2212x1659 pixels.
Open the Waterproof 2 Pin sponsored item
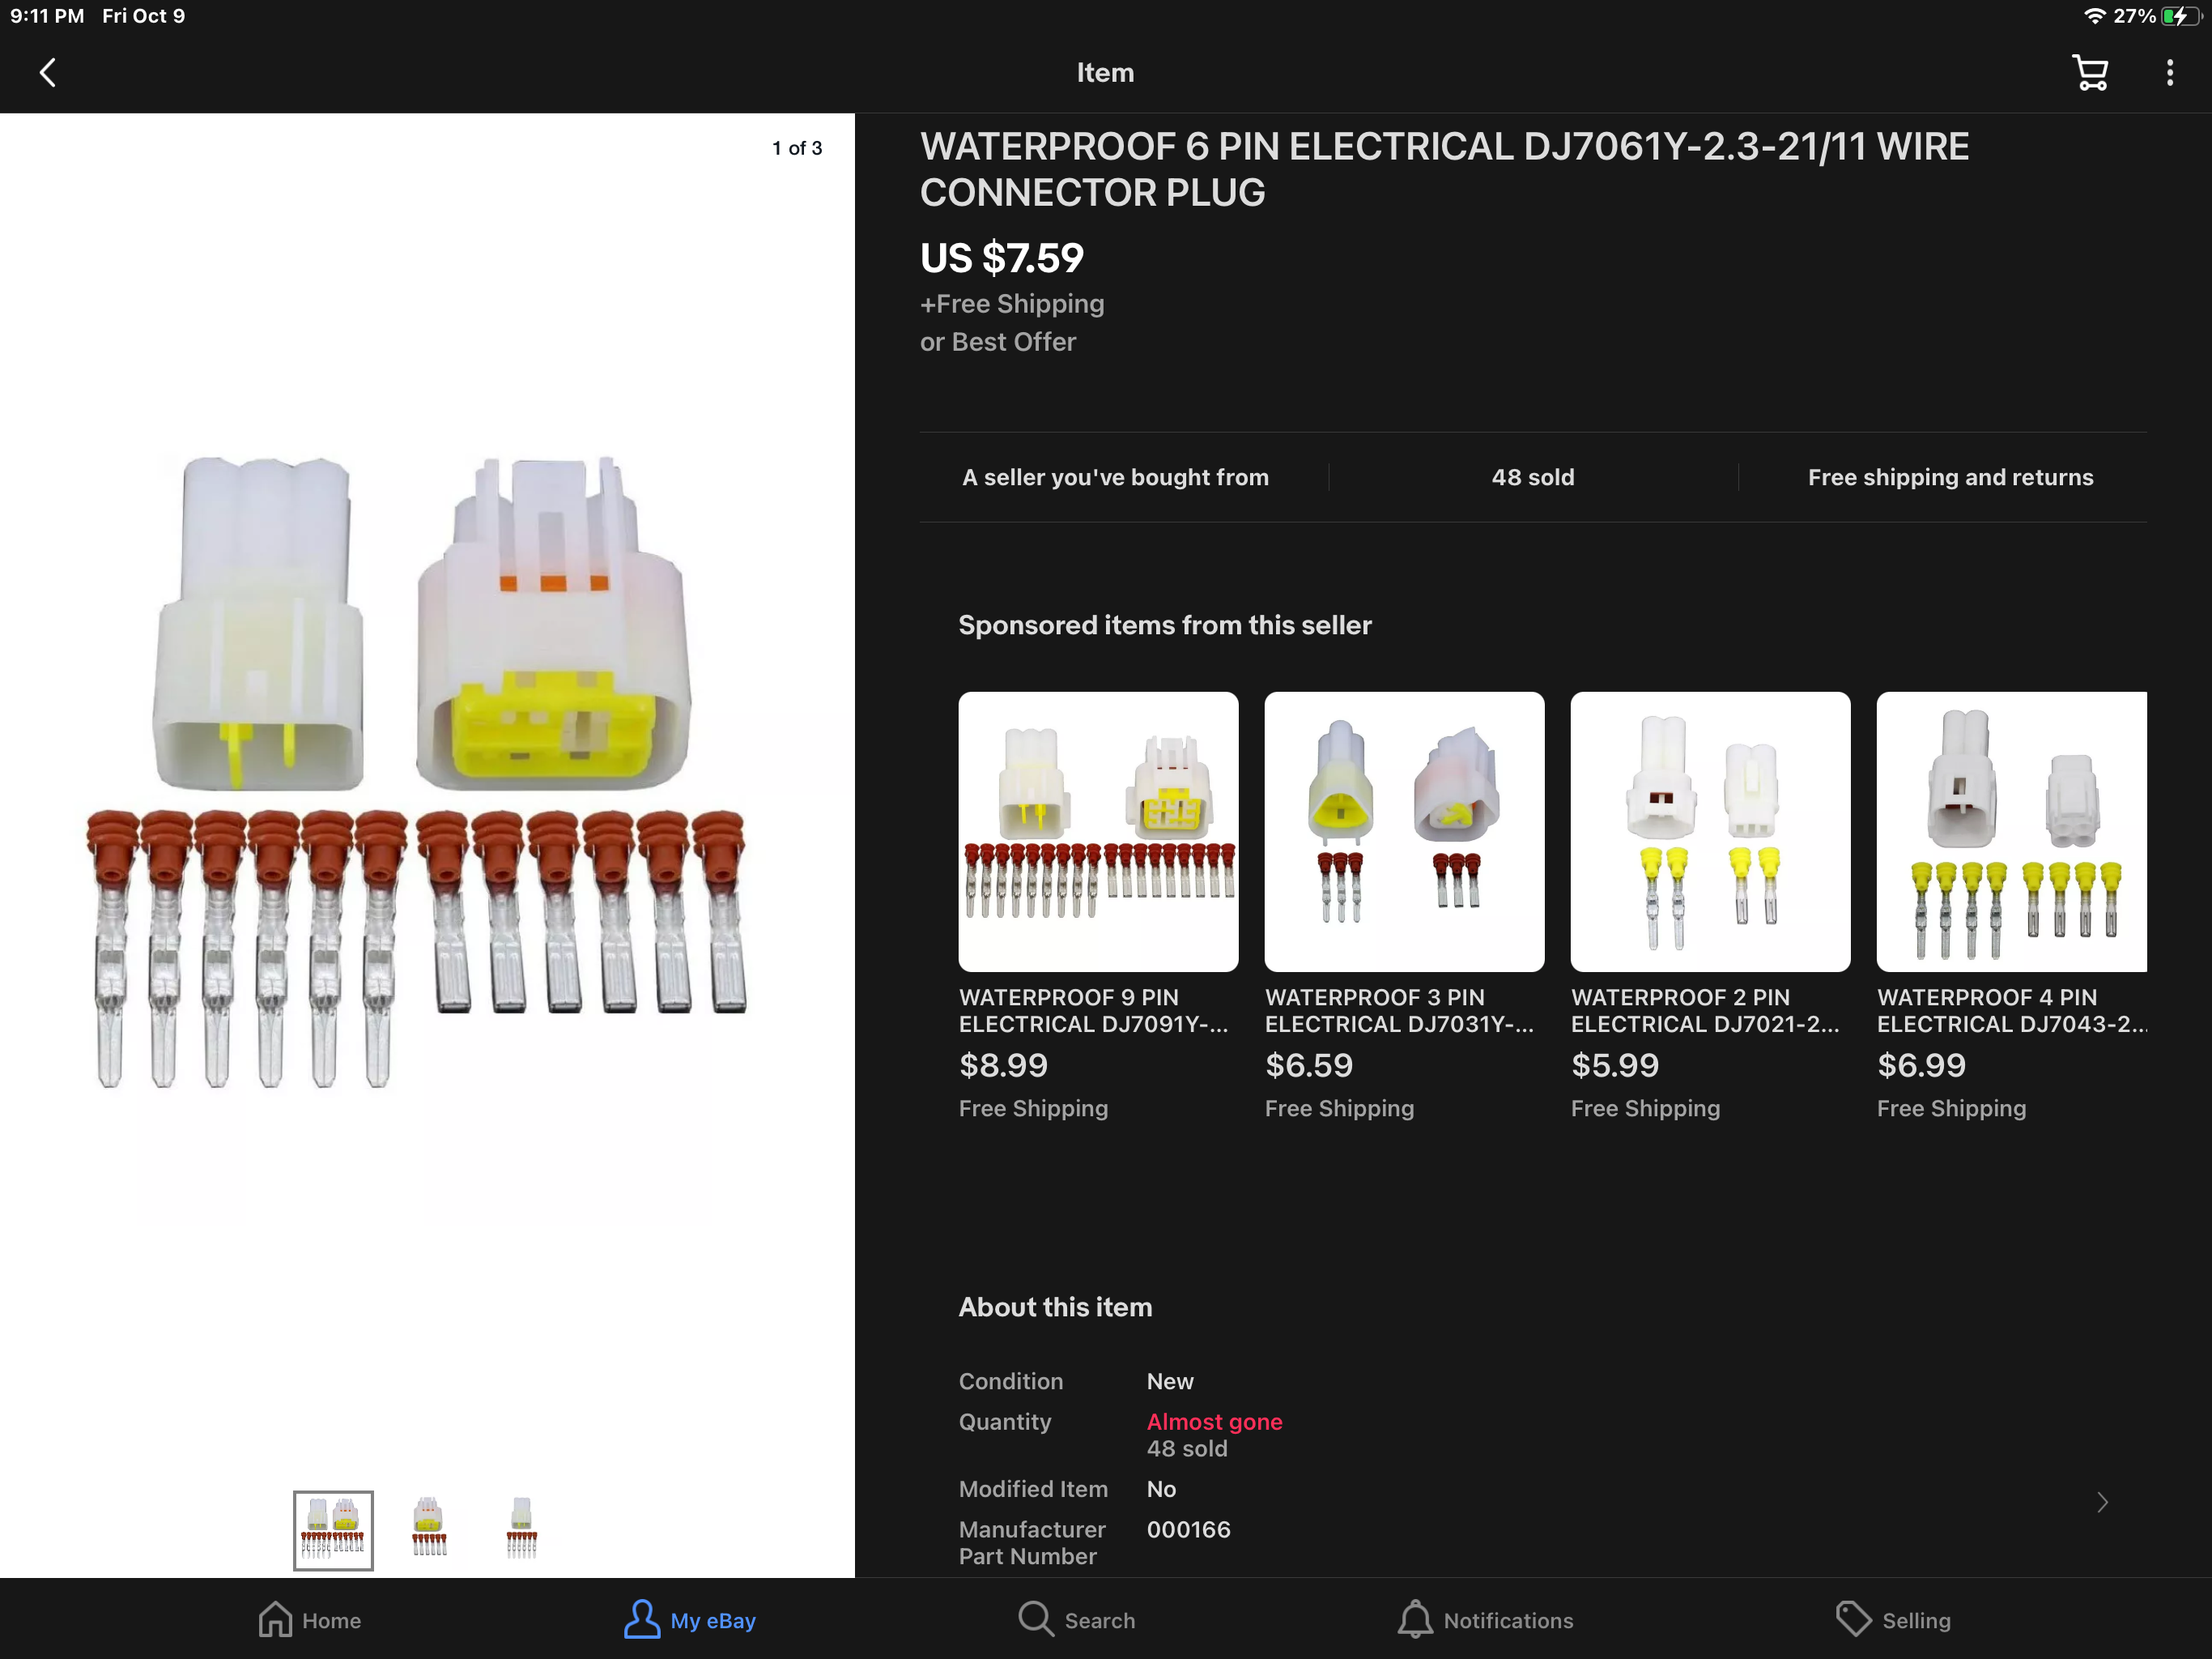pos(1710,906)
